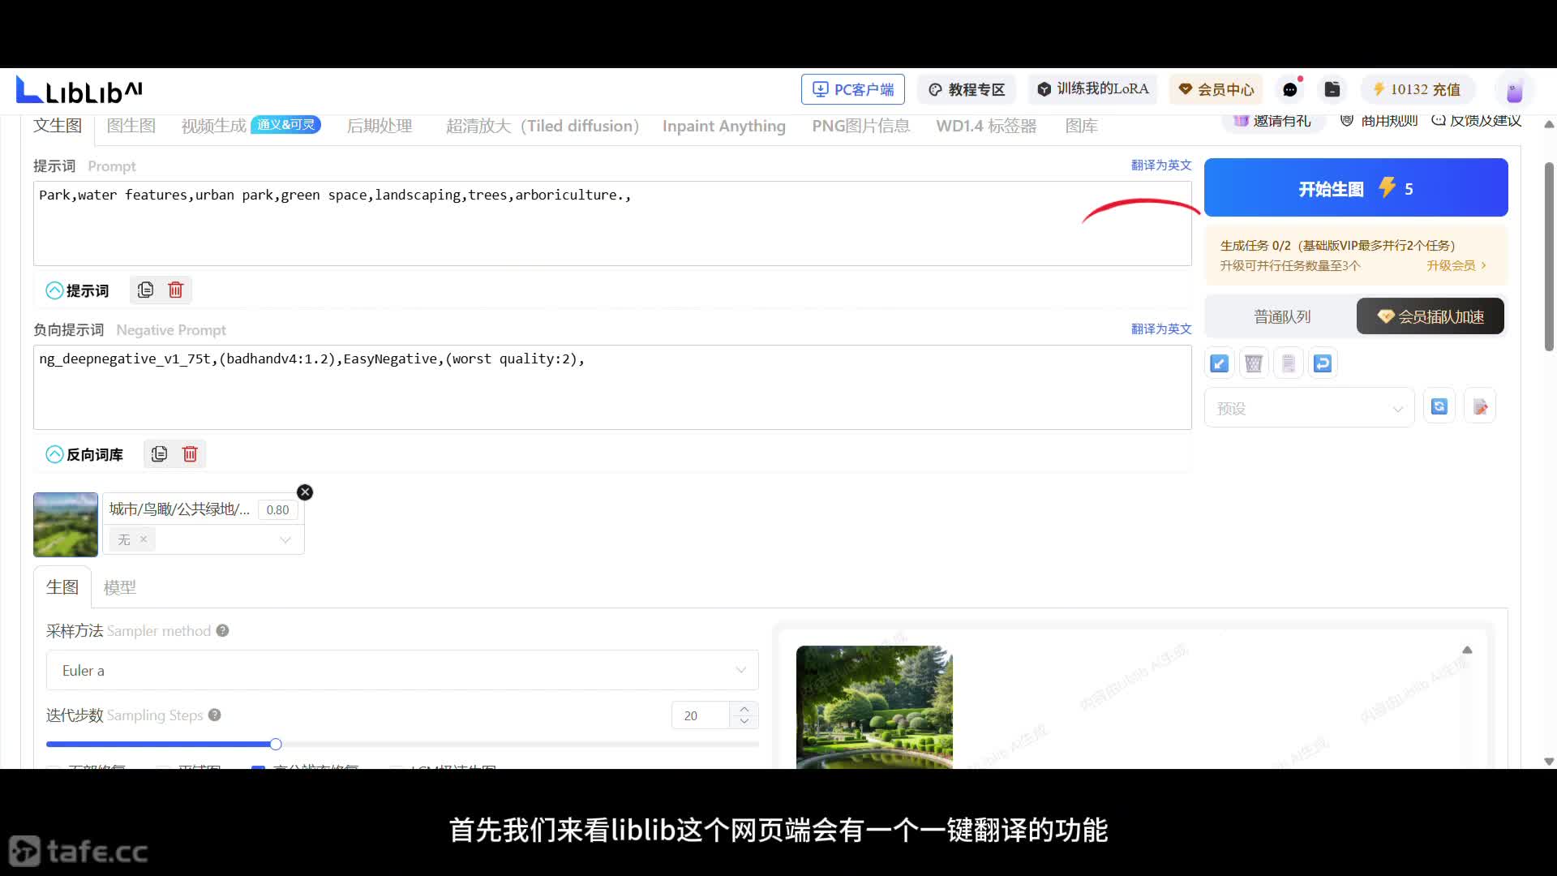The height and width of the screenshot is (876, 1557).
Task: Delete the positive prompt with red trash icon
Action: (x=175, y=290)
